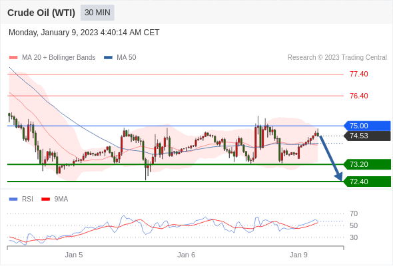The width and height of the screenshot is (393, 266).
Task: Toggle the RSI legend entry
Action: [21, 199]
